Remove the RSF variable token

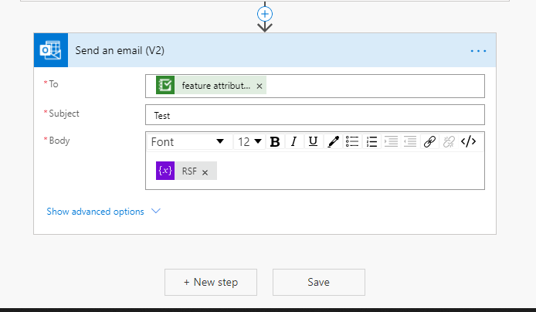205,172
